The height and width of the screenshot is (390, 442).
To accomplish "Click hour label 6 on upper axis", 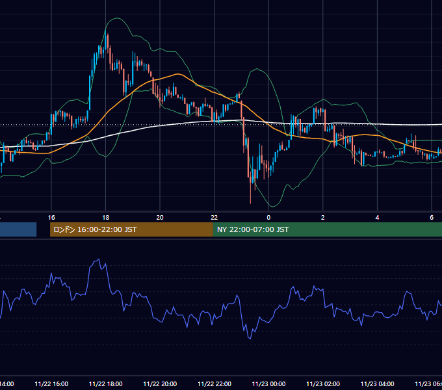I will (x=432, y=218).
